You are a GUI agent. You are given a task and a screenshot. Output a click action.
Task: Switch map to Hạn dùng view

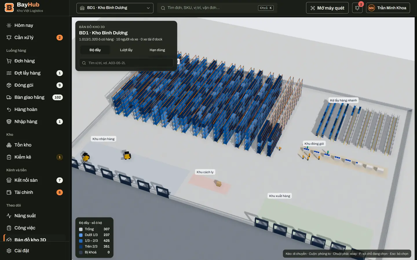pos(157,50)
